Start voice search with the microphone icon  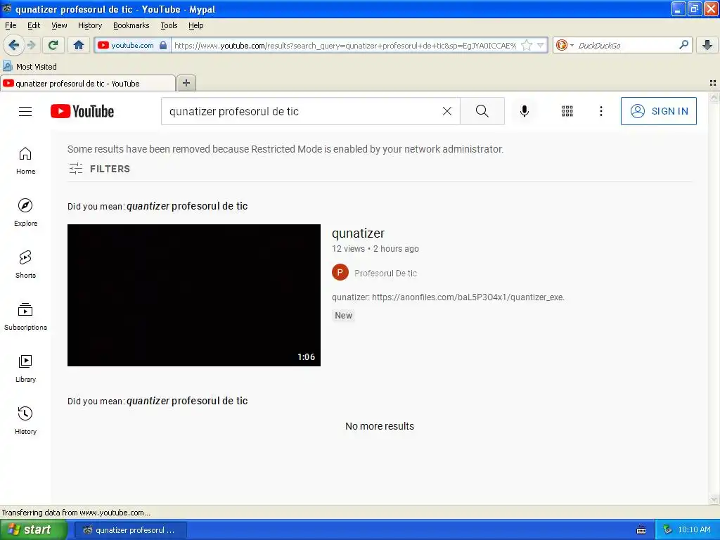[525, 111]
